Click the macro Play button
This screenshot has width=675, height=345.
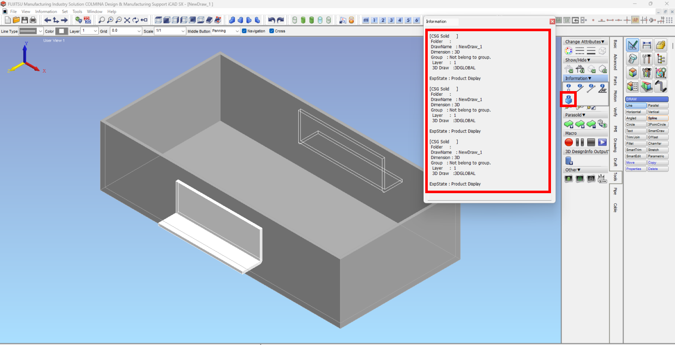(x=602, y=143)
